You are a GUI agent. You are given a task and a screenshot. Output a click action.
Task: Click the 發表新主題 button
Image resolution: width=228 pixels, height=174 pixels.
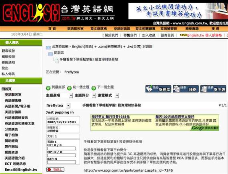213,89
